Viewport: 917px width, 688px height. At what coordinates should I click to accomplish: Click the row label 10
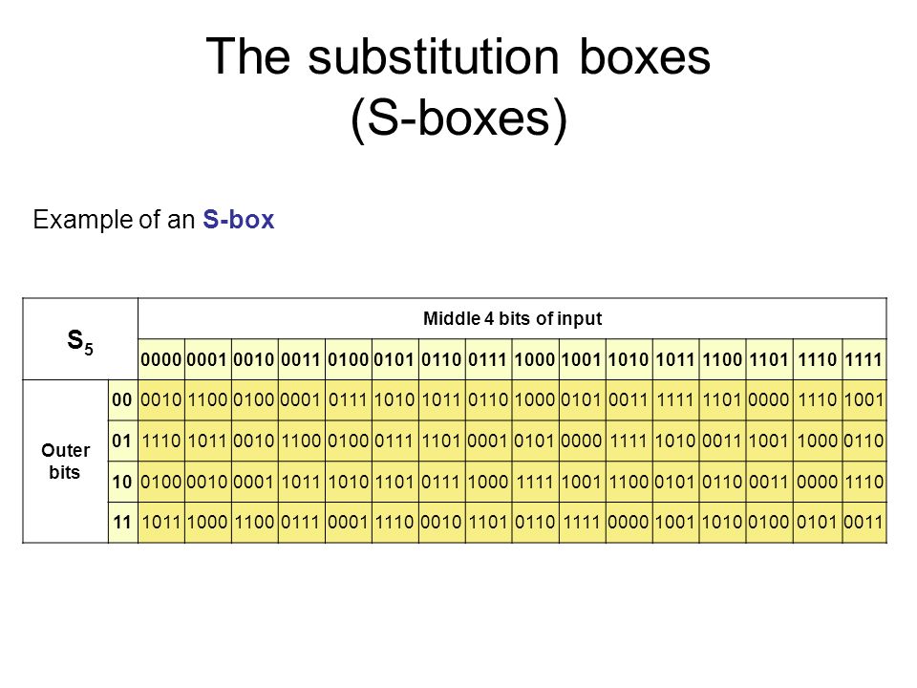click(x=123, y=482)
